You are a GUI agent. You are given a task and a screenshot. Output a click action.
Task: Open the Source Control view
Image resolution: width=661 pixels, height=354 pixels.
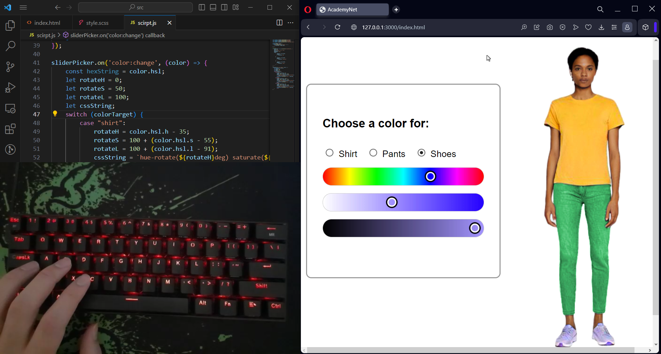point(10,67)
